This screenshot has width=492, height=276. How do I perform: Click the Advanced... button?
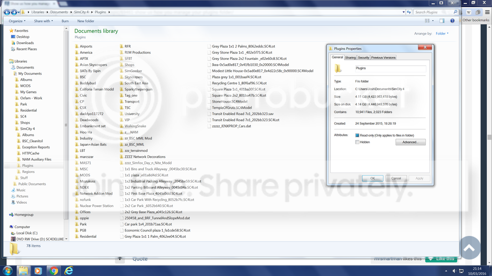410,142
